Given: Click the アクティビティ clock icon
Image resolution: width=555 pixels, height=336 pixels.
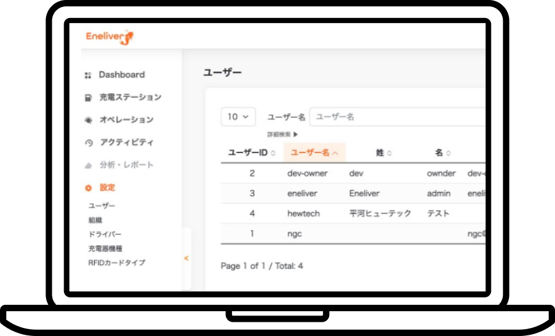Looking at the screenshot, I should 88,142.
